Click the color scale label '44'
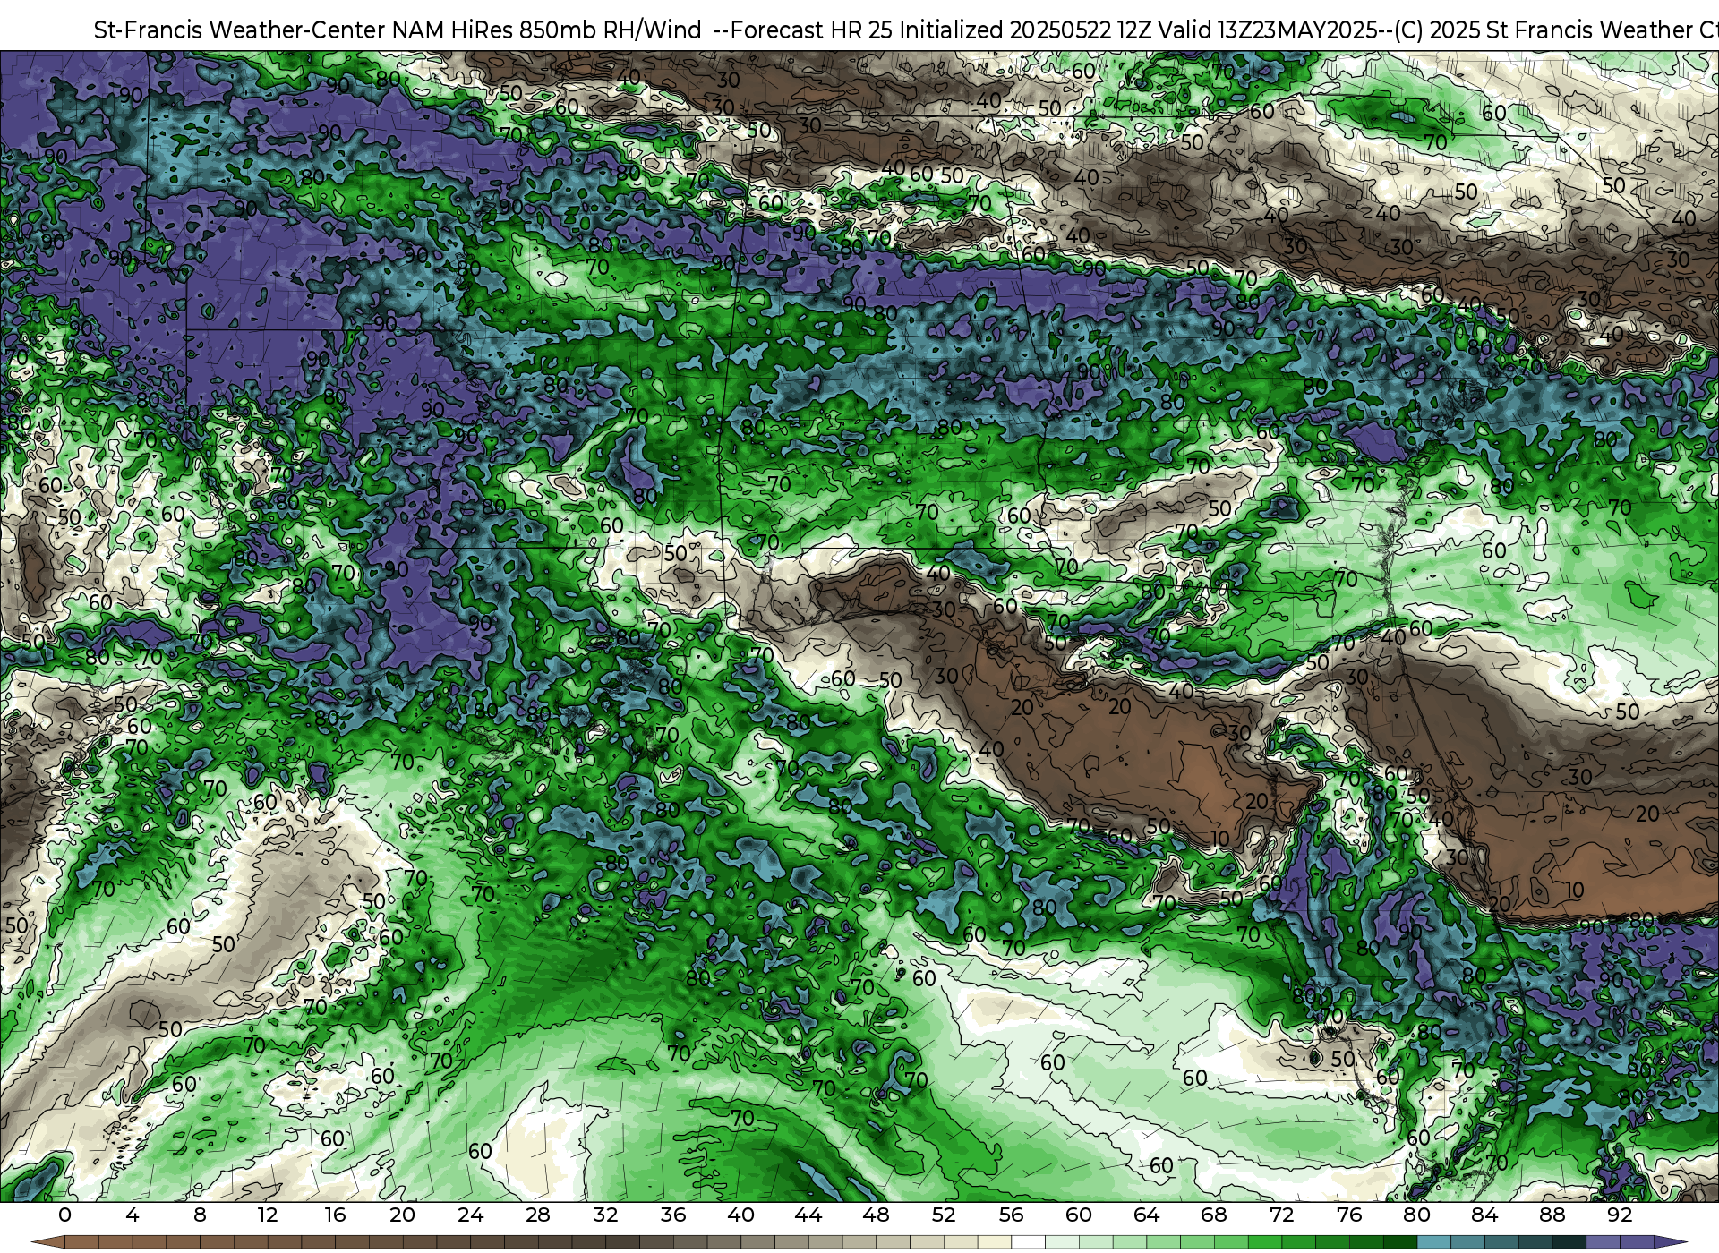Viewport: 1719px width, 1253px height. coord(808,1215)
